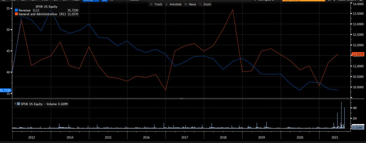The image size is (366, 143).
Task: Click the Track crosshair tool
Action: [x=156, y=4]
